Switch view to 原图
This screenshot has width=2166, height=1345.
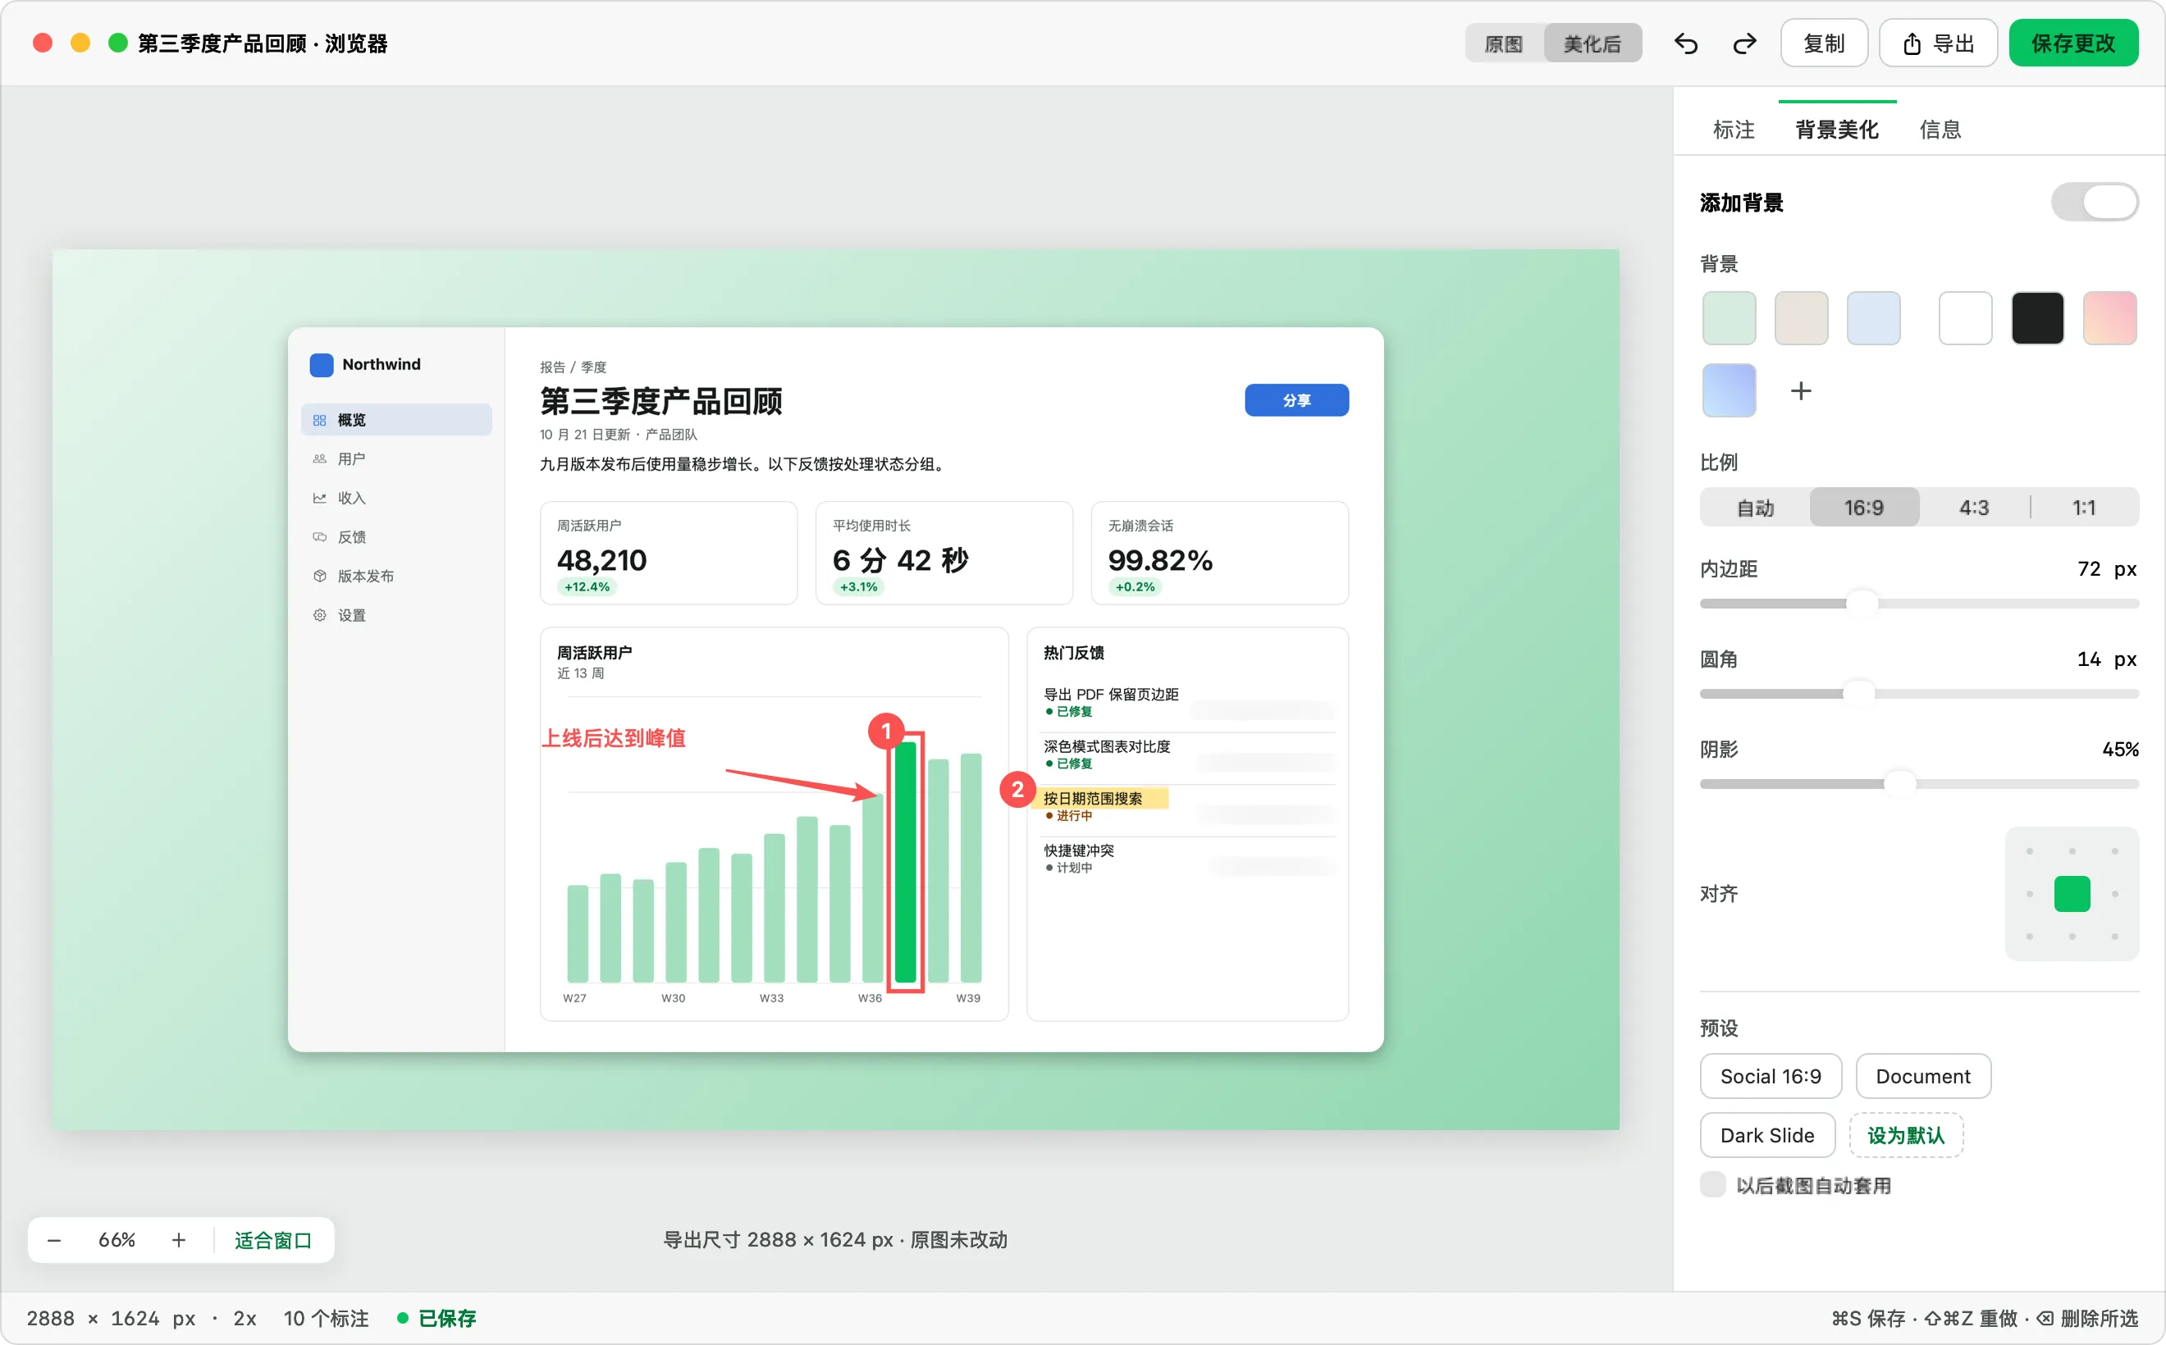point(1503,43)
